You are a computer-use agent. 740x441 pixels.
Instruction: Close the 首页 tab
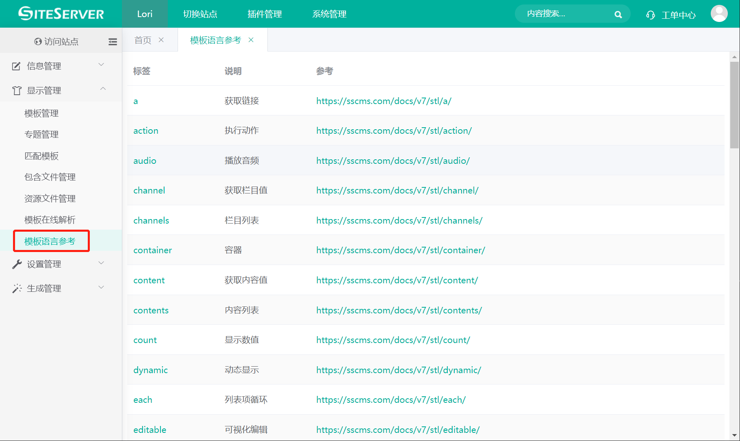161,40
